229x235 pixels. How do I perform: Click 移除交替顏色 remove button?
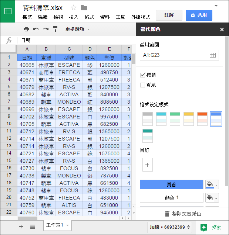click(x=183, y=214)
